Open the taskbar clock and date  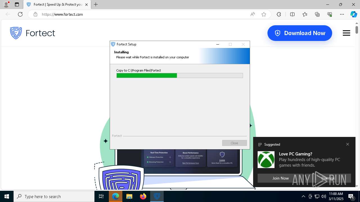pos(336,196)
